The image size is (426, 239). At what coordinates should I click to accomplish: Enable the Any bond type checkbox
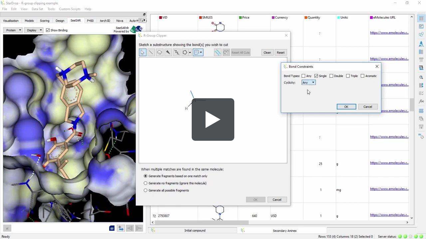303,76
